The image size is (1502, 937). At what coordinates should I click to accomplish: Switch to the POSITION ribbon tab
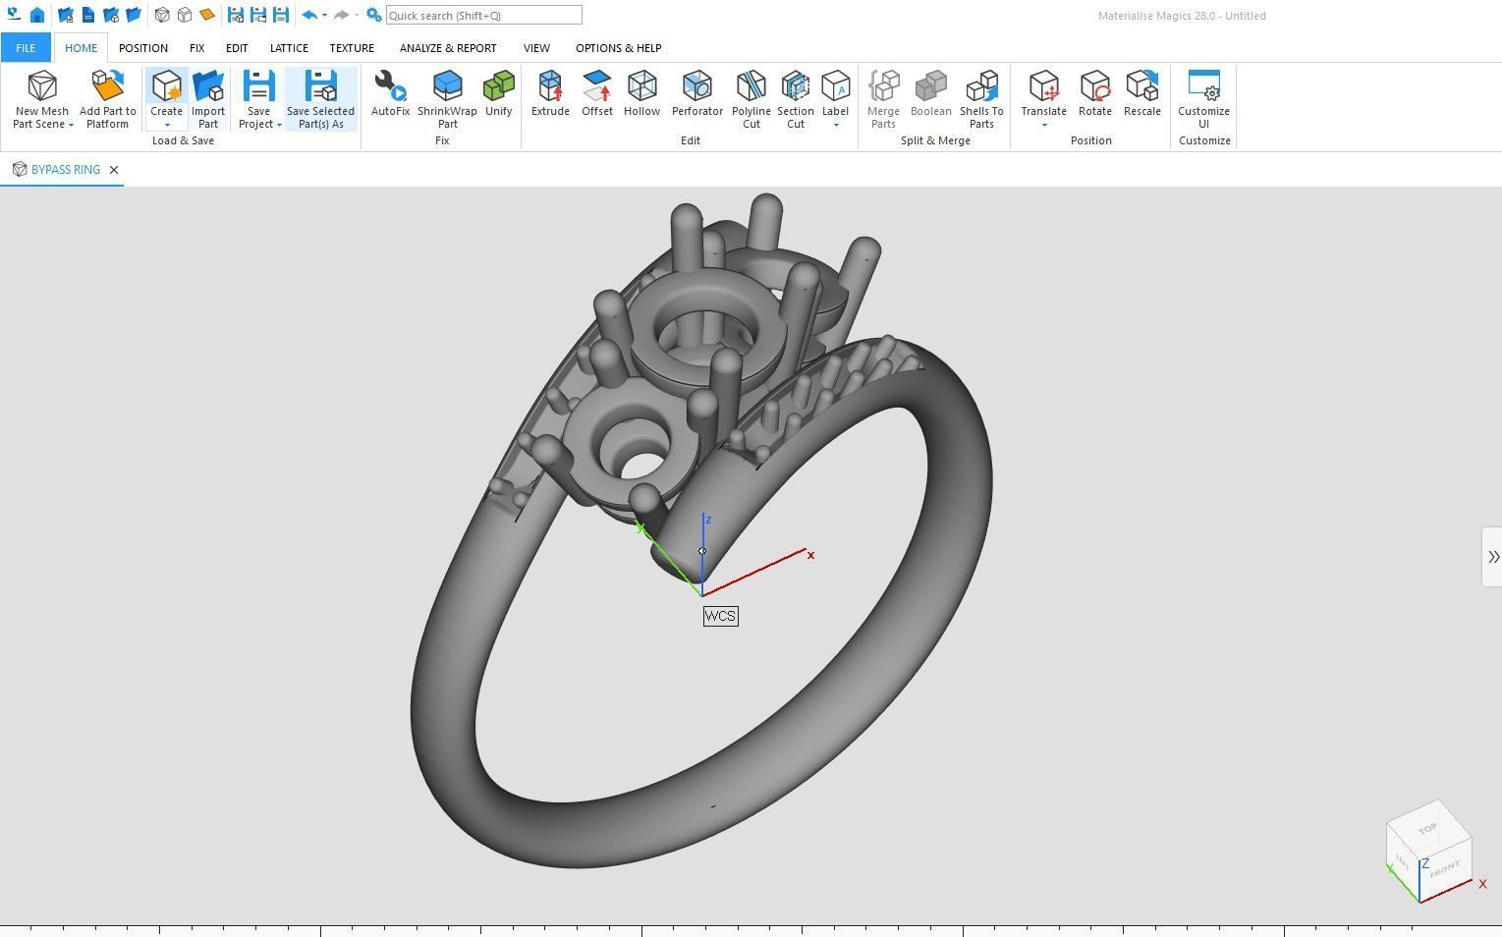(143, 47)
